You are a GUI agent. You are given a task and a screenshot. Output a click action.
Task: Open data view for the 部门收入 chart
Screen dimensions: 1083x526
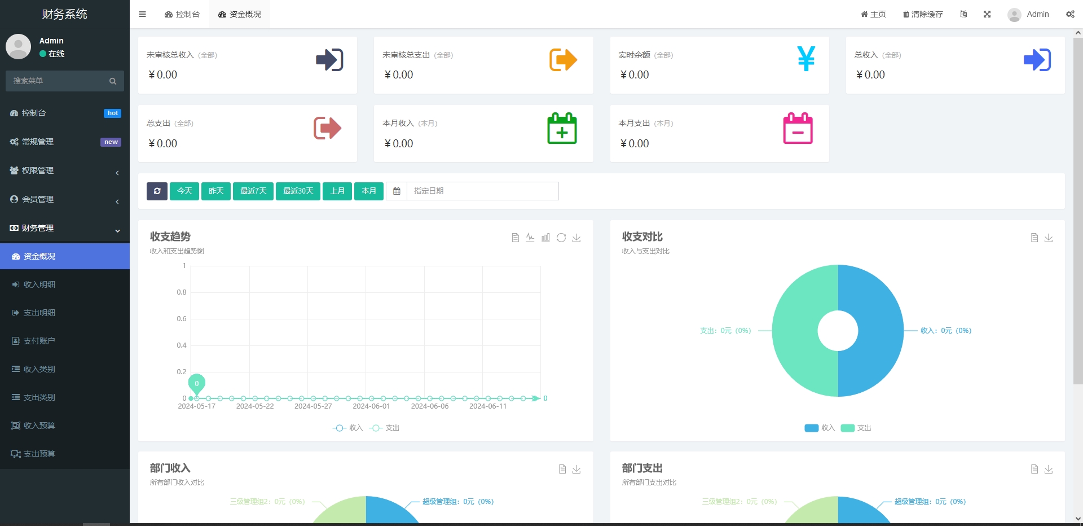click(x=562, y=470)
